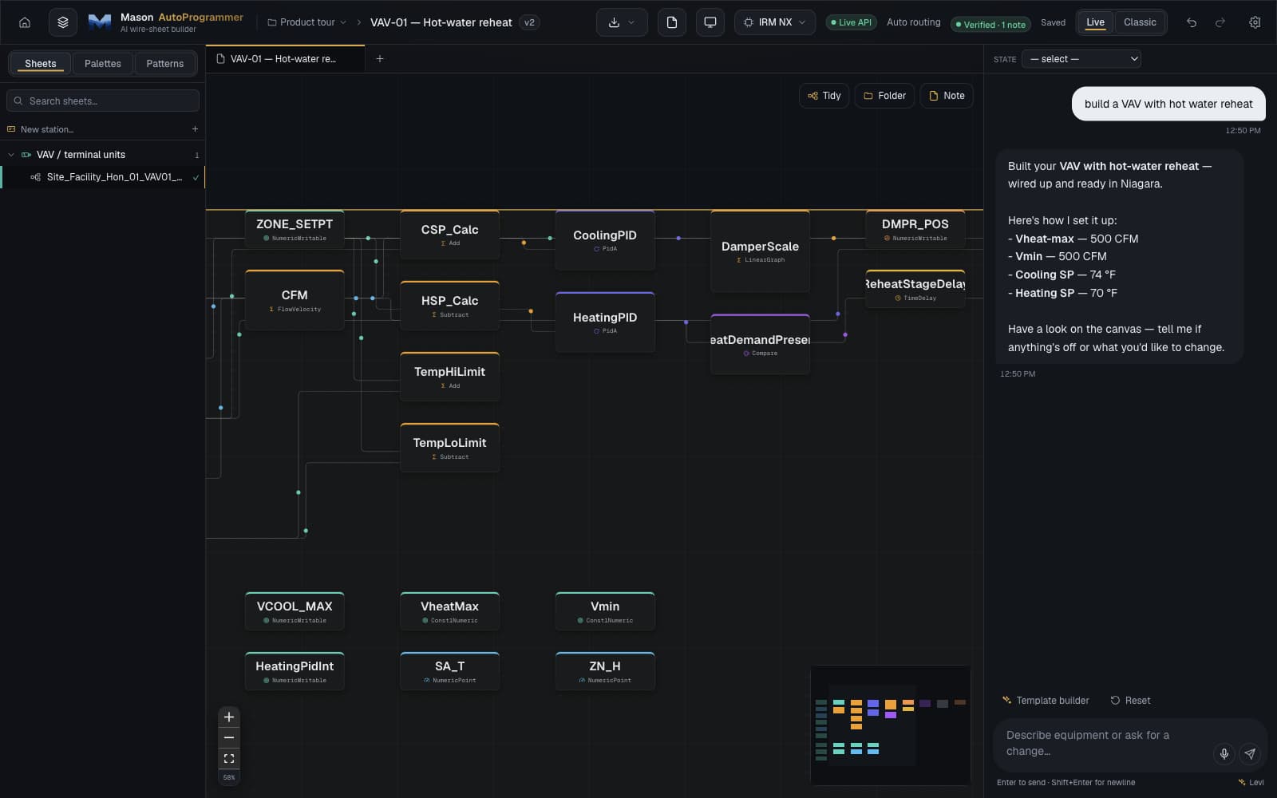
Task: Zoom out on the canvas
Action: [229, 737]
